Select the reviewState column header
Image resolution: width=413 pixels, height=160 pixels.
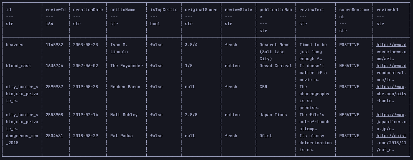click(x=238, y=10)
